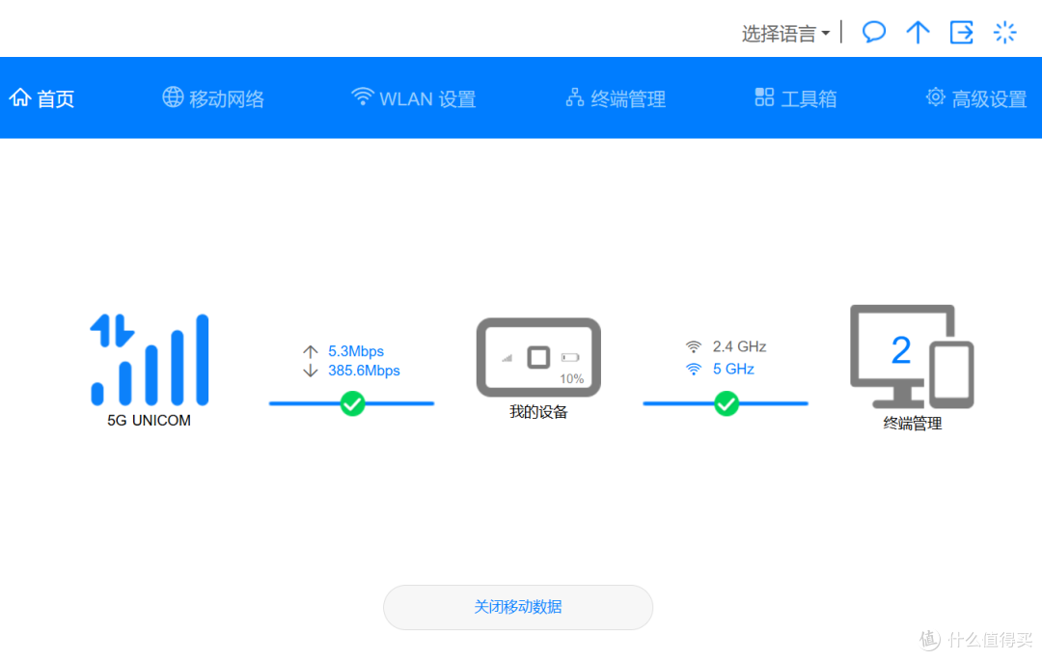
Task: Click the 10% battery indicator in device
Action: tap(571, 378)
